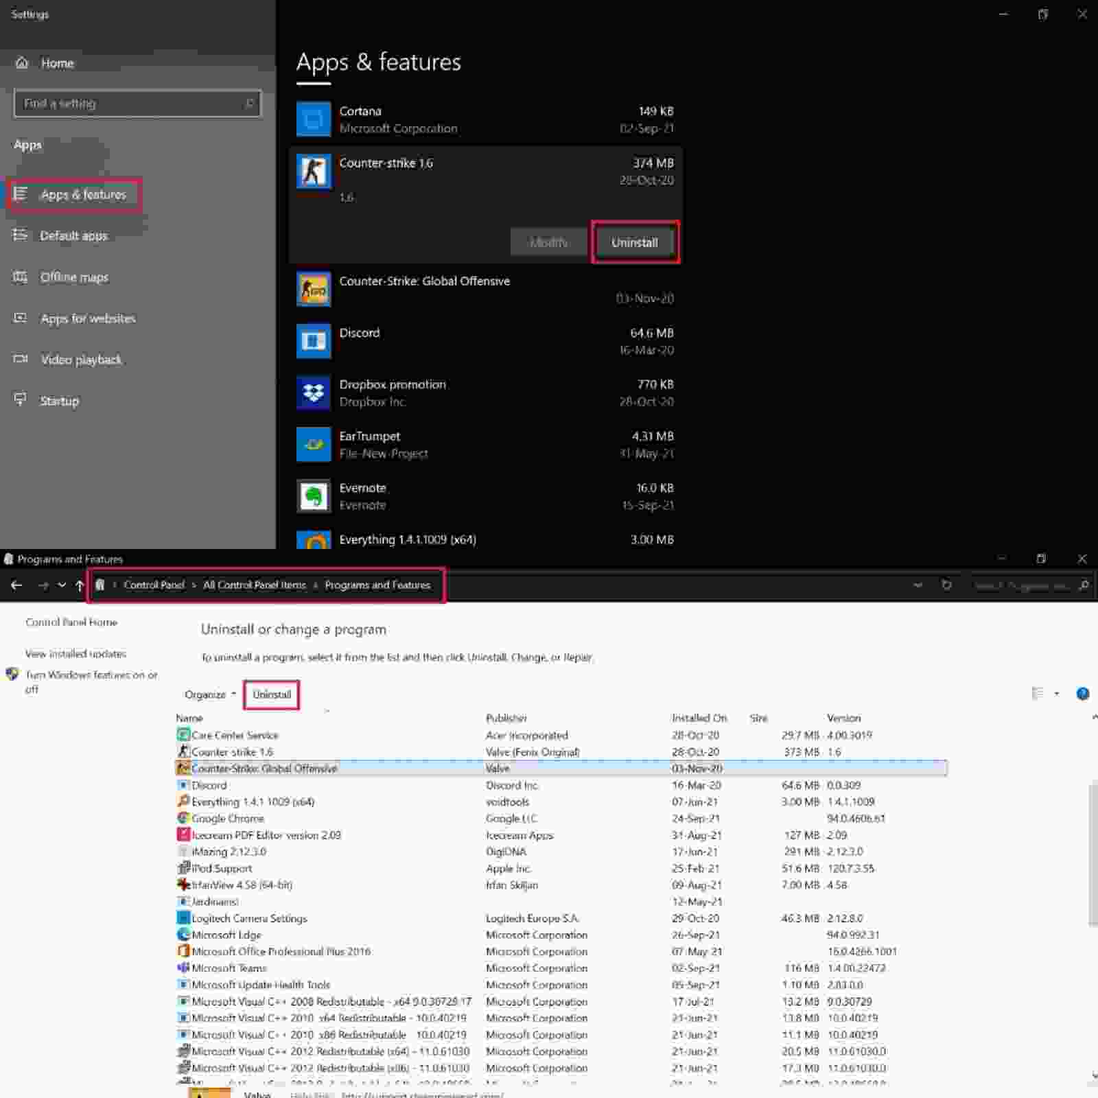1098x1098 pixels.
Task: Click the Everything 1.4.1.1009 search icon in list
Action: [x=183, y=802]
